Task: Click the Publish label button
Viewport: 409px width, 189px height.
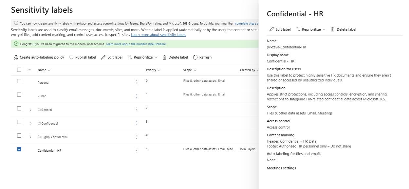Action: point(83,57)
